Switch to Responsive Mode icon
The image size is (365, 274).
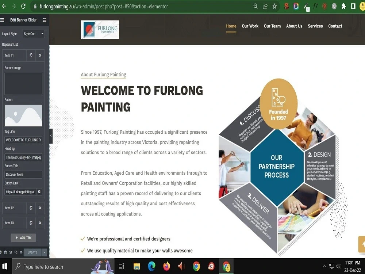coord(16,252)
